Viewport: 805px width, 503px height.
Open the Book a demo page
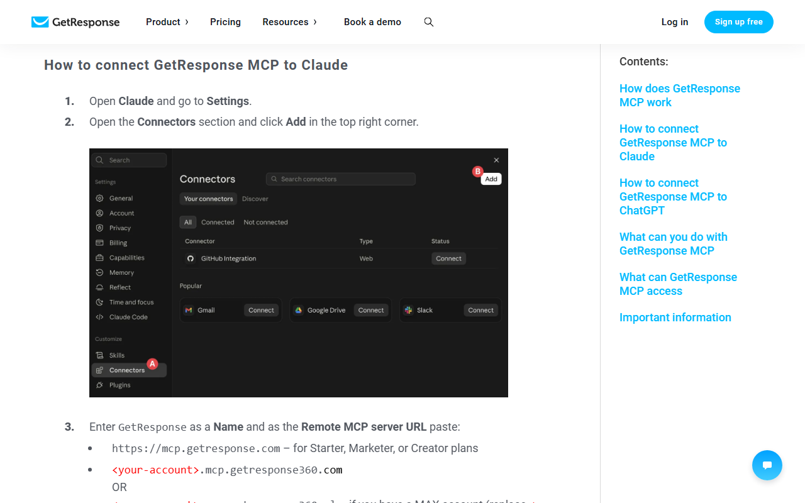(372, 22)
